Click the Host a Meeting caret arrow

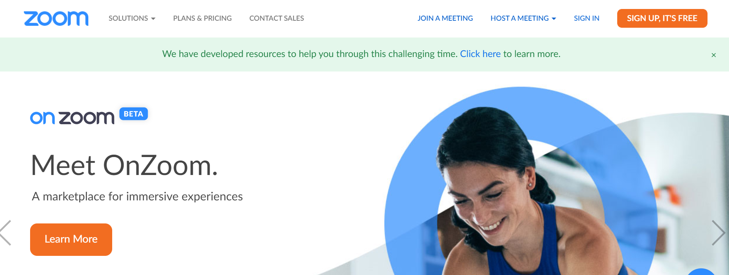pyautogui.click(x=553, y=19)
